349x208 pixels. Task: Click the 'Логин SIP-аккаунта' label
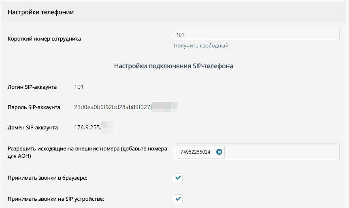click(x=32, y=87)
